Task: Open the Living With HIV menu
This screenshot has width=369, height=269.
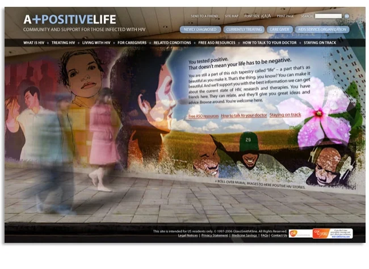Action: [96, 43]
